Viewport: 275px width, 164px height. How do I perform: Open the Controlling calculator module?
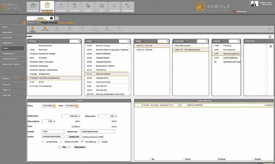[x=75, y=7]
